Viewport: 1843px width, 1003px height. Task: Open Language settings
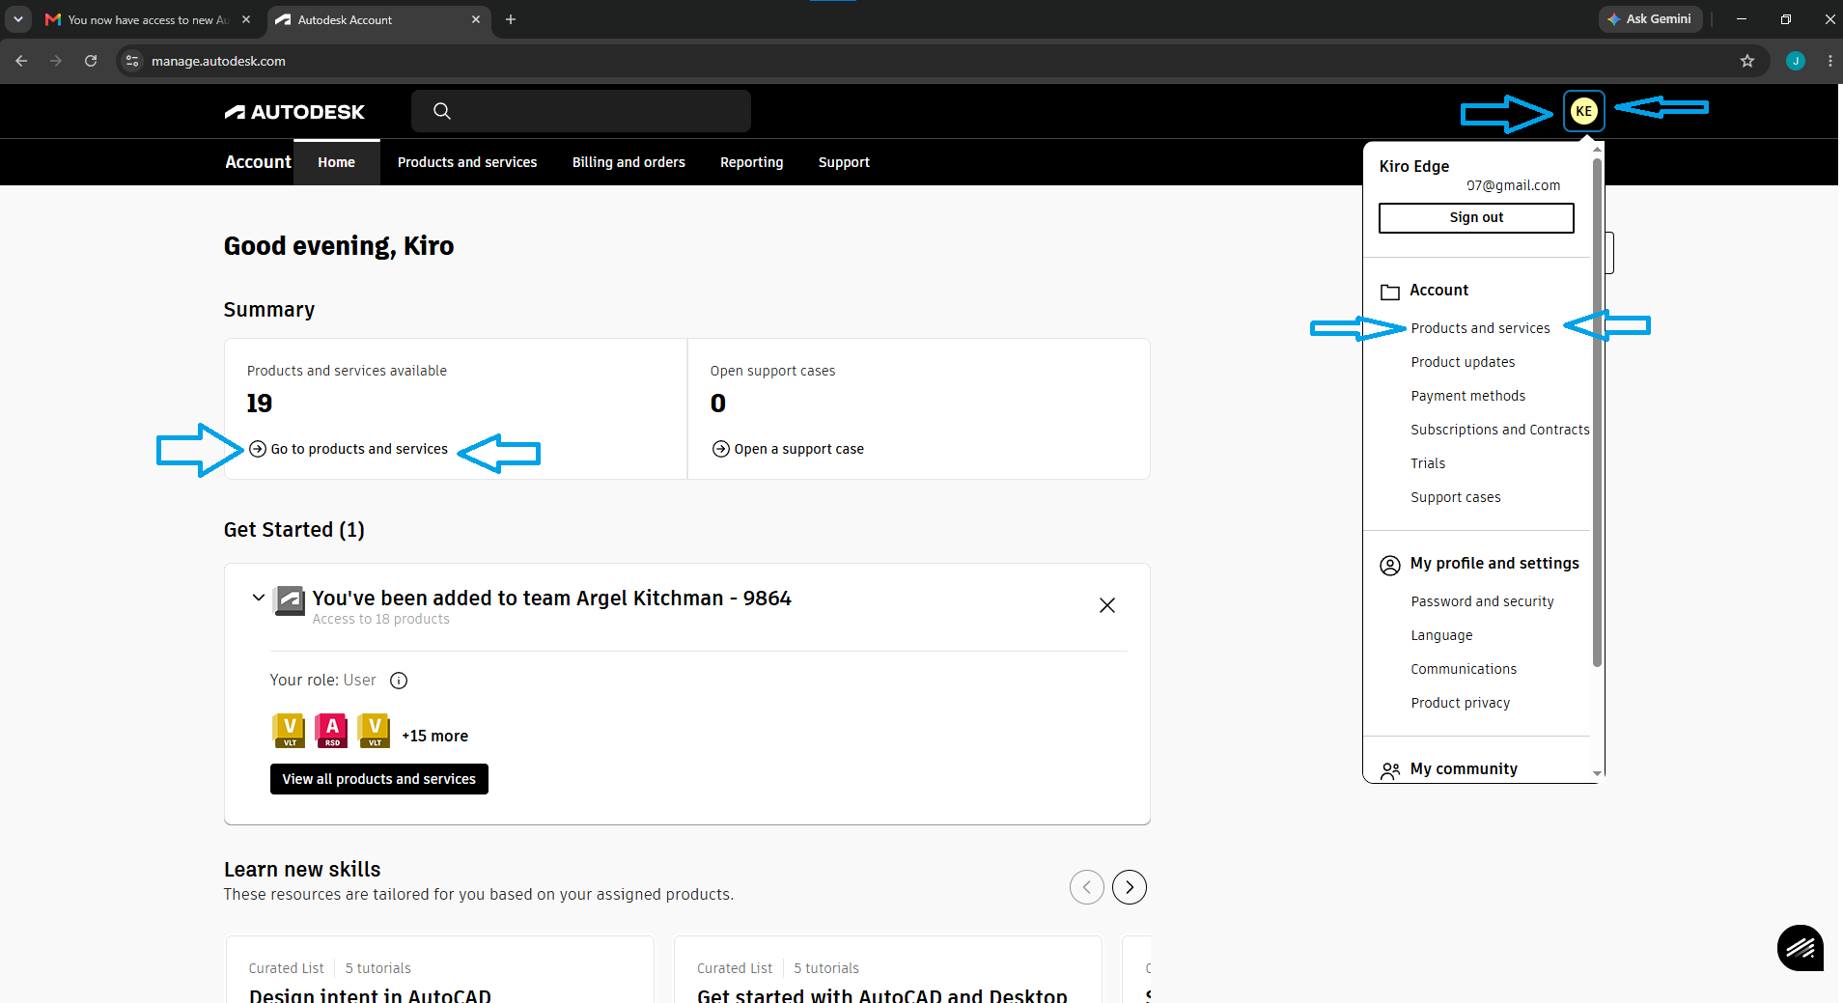click(x=1441, y=635)
